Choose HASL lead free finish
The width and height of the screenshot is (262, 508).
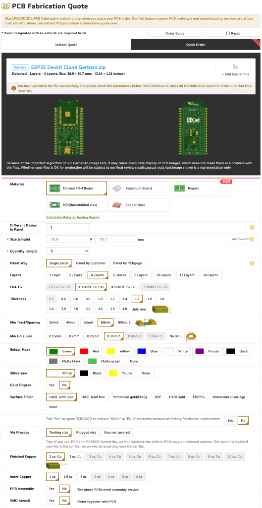[93, 397]
